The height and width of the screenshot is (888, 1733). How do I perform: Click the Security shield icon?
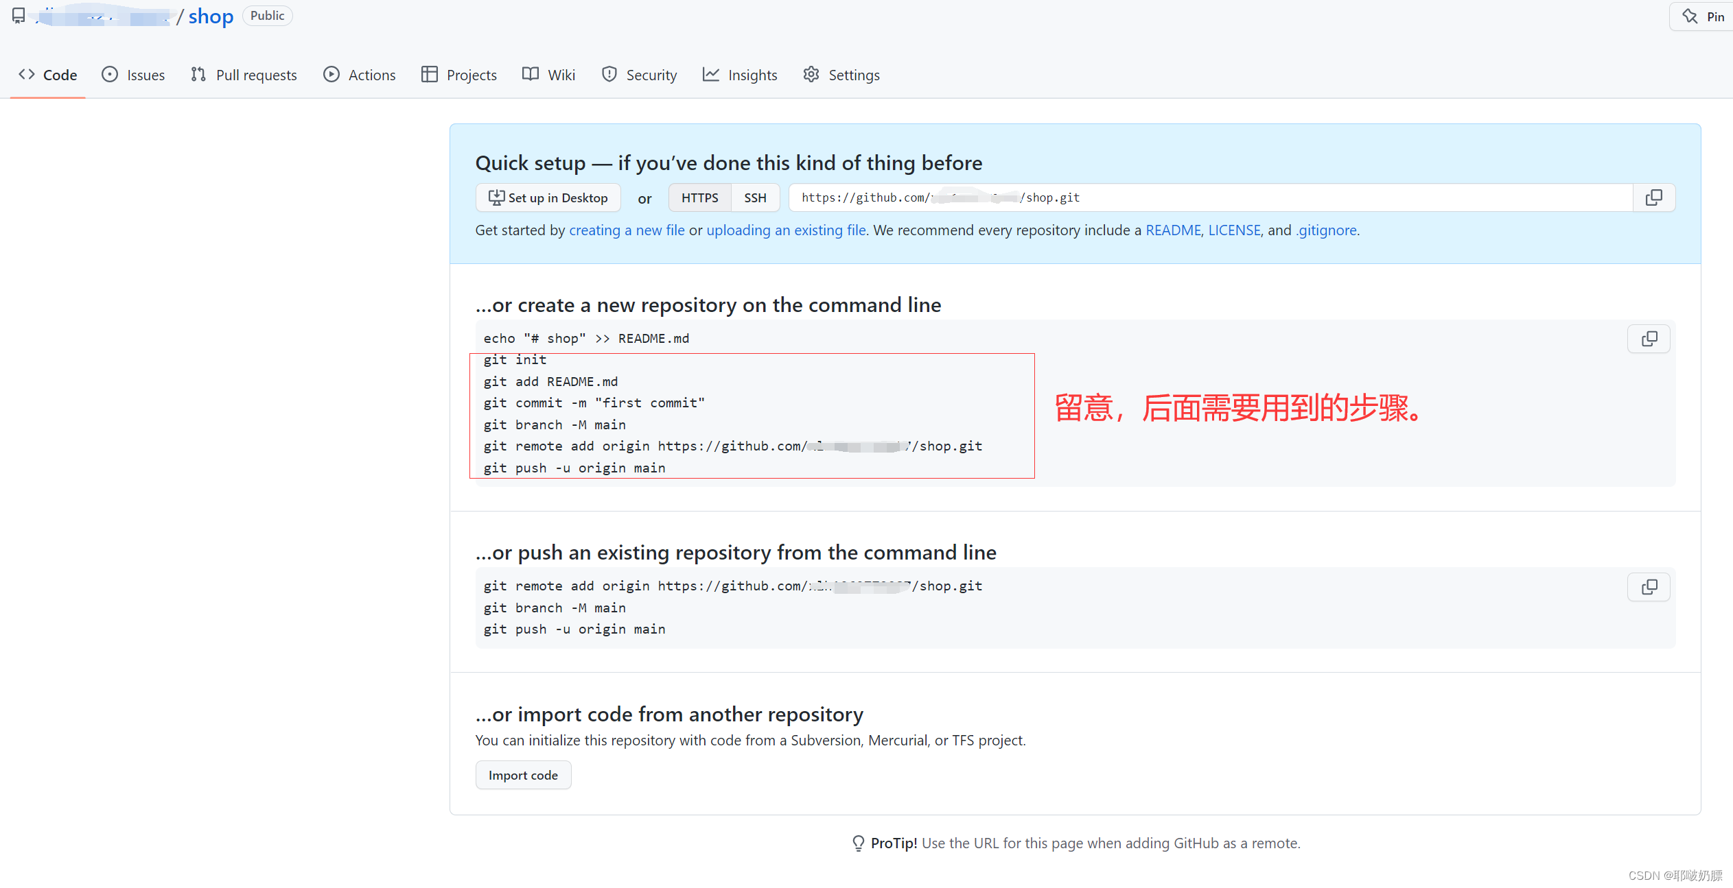point(609,74)
